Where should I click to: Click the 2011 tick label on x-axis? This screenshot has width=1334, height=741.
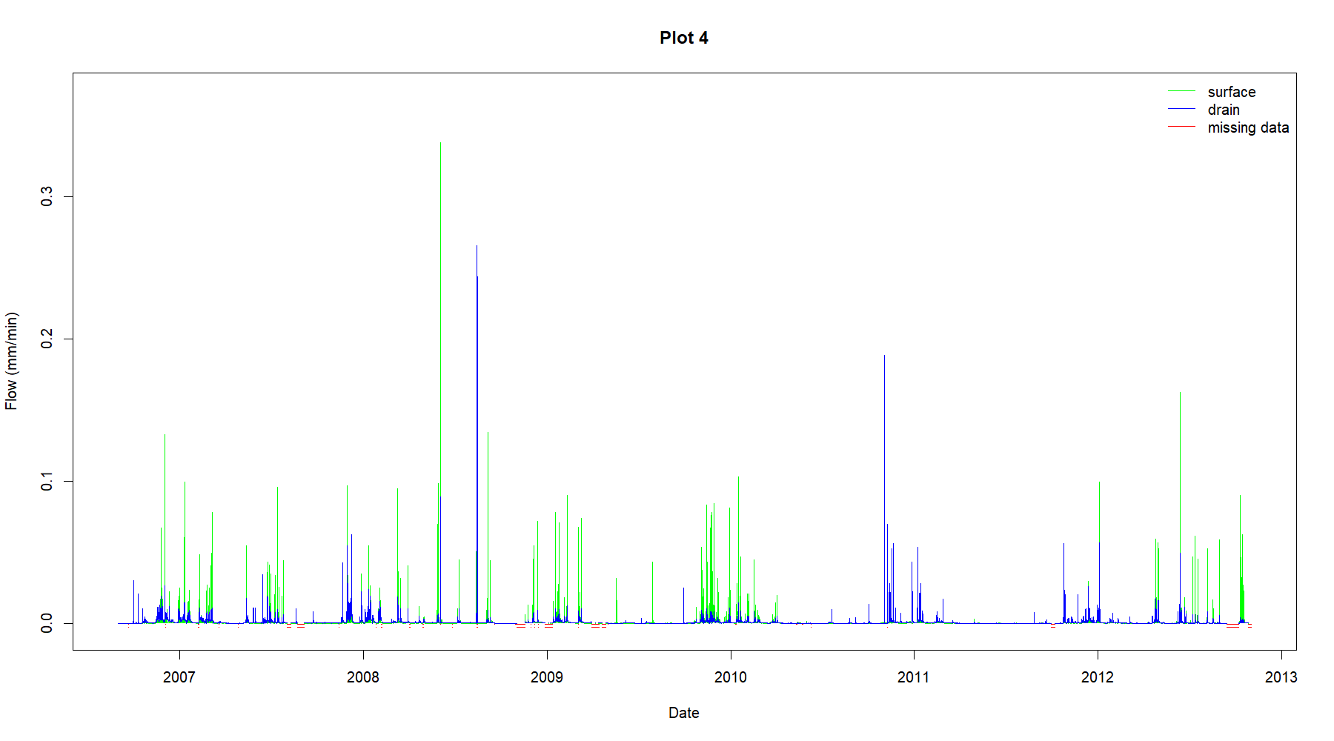tap(913, 677)
